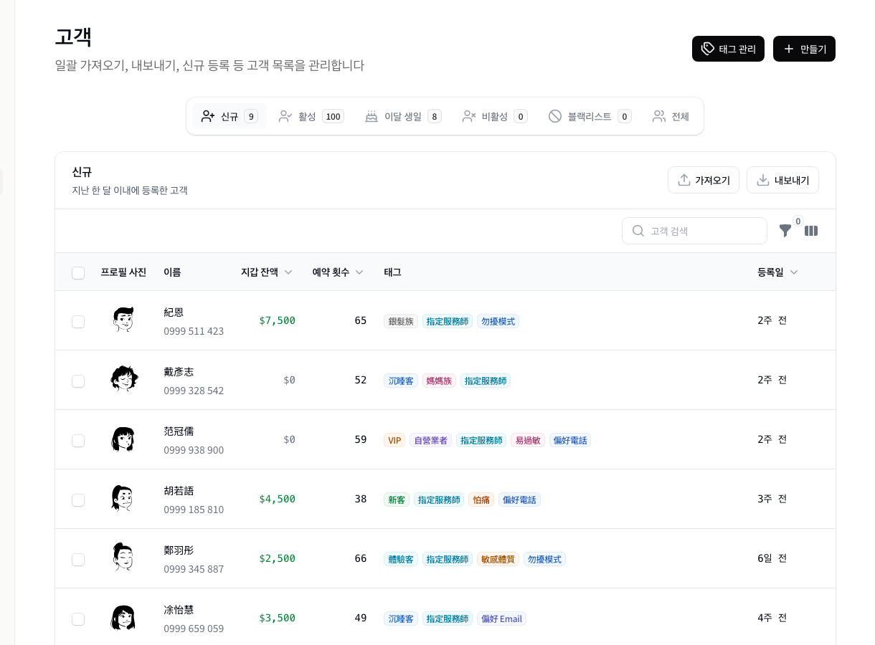
Task: Switch to the 블랙리스트 tab
Action: (x=590, y=116)
